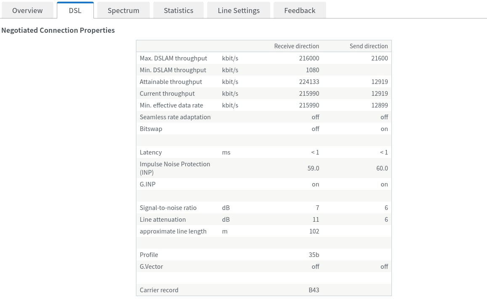The image size is (487, 299).
Task: Go to the Statistics tab
Action: point(178,10)
